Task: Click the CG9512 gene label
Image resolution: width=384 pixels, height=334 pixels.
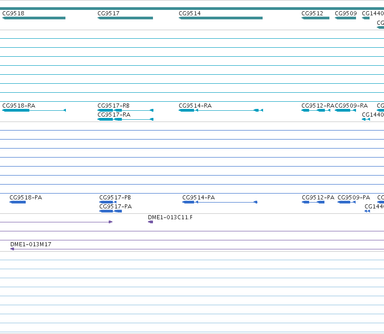Action: pos(312,13)
